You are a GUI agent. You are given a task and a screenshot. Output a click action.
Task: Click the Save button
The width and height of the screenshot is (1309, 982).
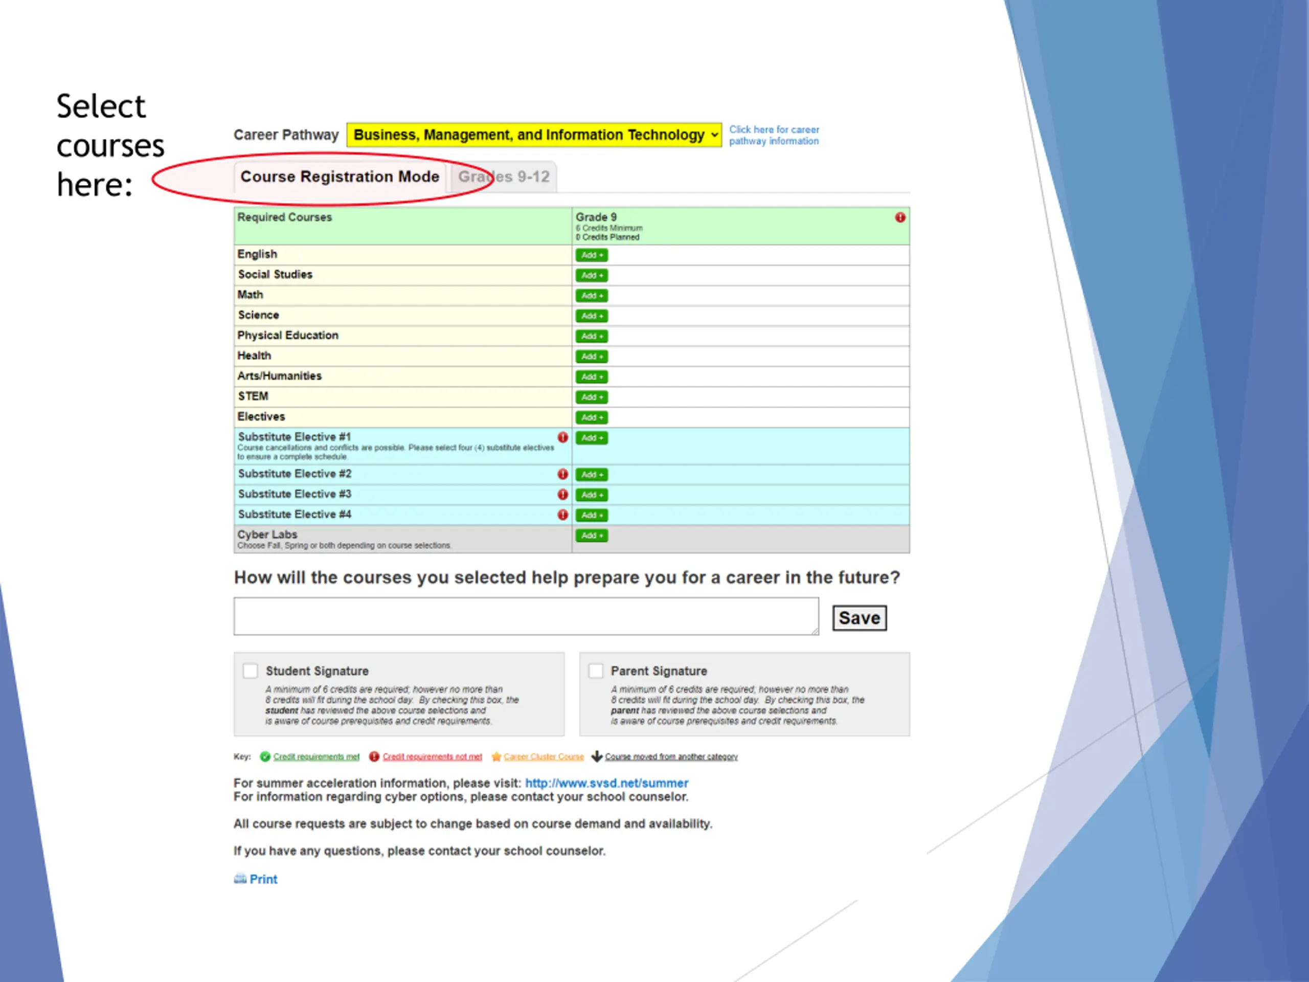pyautogui.click(x=859, y=618)
